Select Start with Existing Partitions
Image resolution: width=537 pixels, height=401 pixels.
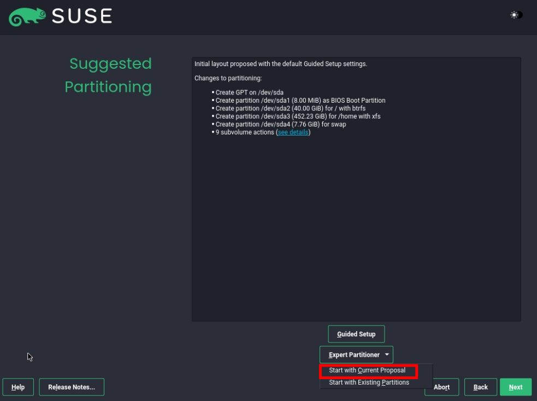(x=369, y=382)
